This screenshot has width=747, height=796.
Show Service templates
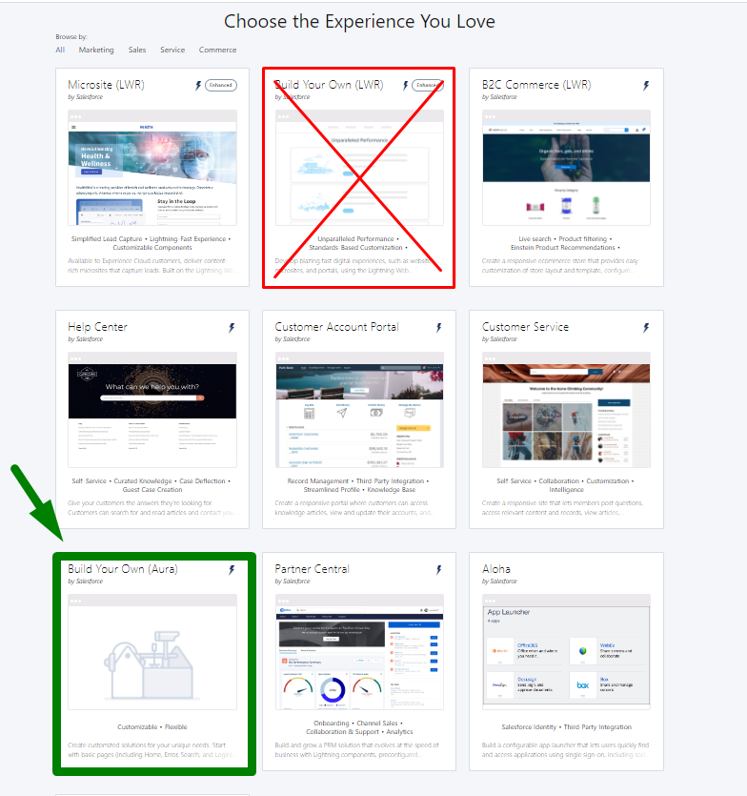pyautogui.click(x=172, y=50)
